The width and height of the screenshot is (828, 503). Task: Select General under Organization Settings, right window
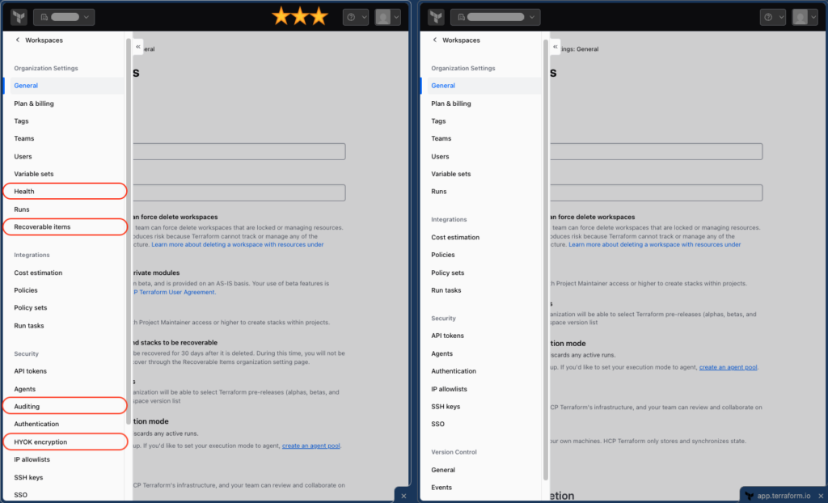click(481, 86)
